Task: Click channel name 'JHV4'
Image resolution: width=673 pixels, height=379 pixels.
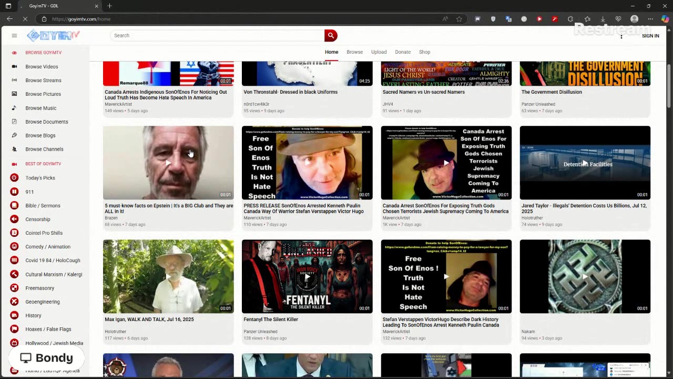Action: [x=388, y=104]
